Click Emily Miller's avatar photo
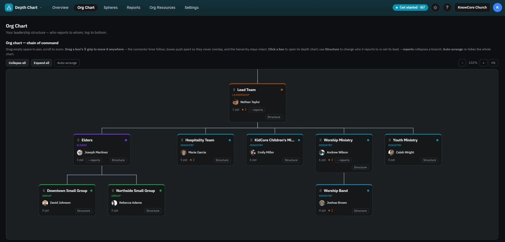 [x=253, y=152]
